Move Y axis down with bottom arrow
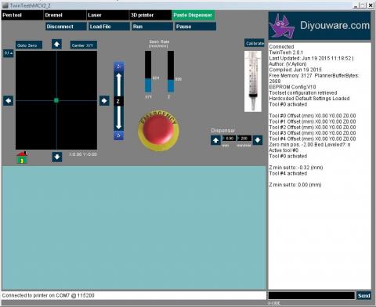The width and height of the screenshot is (376, 307). tap(57, 157)
